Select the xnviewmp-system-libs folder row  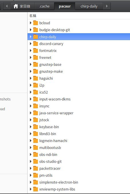pos(79,189)
